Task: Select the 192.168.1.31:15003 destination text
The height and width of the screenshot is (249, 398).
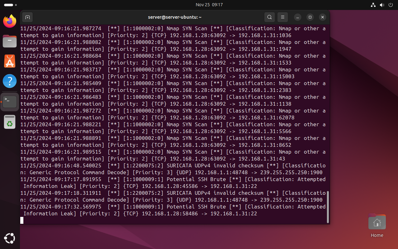Action: coord(266,76)
